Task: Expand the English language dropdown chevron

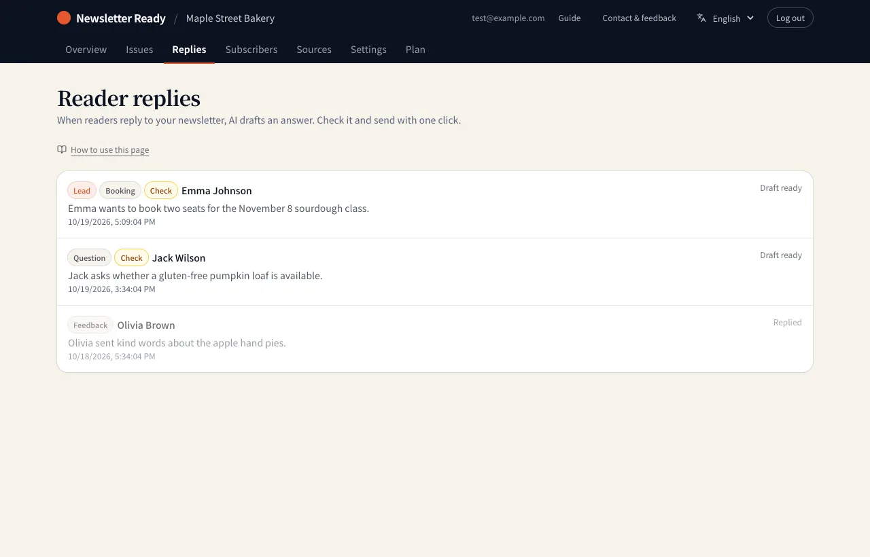Action: pyautogui.click(x=750, y=18)
